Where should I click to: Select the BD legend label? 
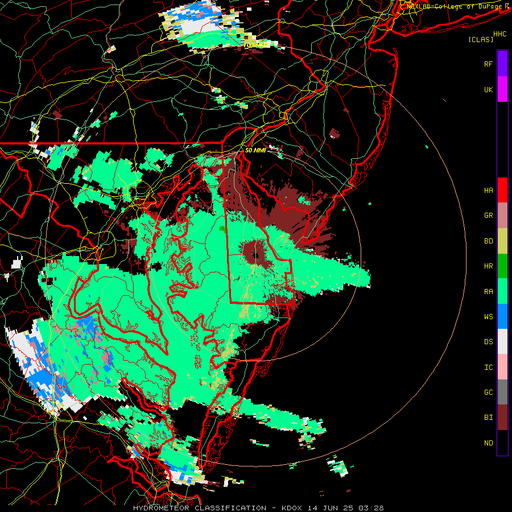point(488,241)
